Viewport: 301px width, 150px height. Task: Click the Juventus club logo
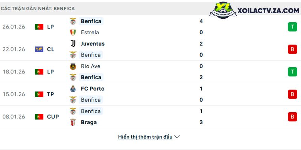click(x=73, y=43)
